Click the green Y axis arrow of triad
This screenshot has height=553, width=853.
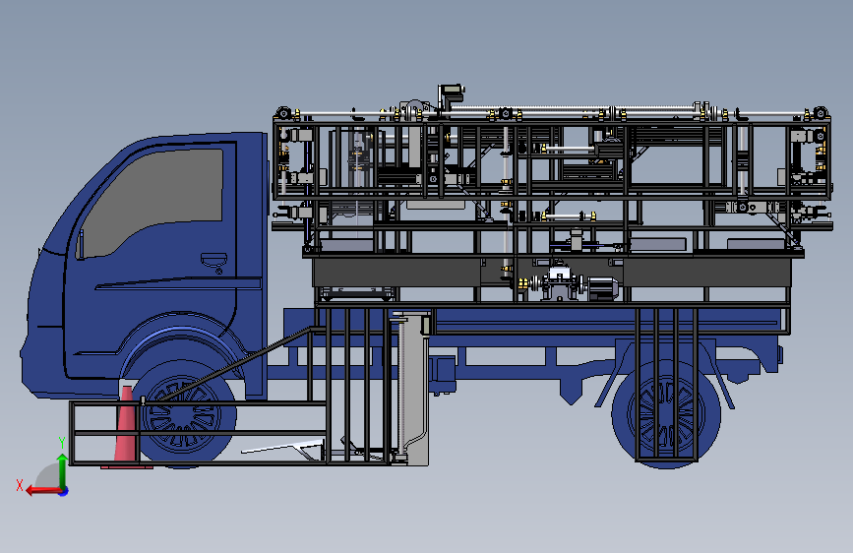click(62, 470)
